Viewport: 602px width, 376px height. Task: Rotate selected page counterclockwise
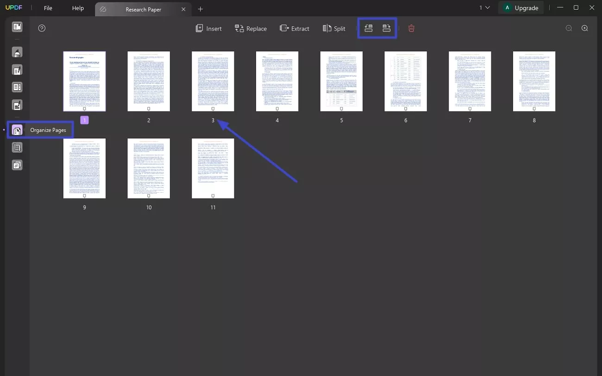(x=369, y=28)
